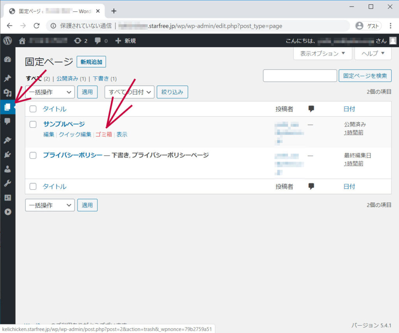The height and width of the screenshot is (333, 399).
Task: Click the 新規追加 add new button
Action: [x=91, y=62]
